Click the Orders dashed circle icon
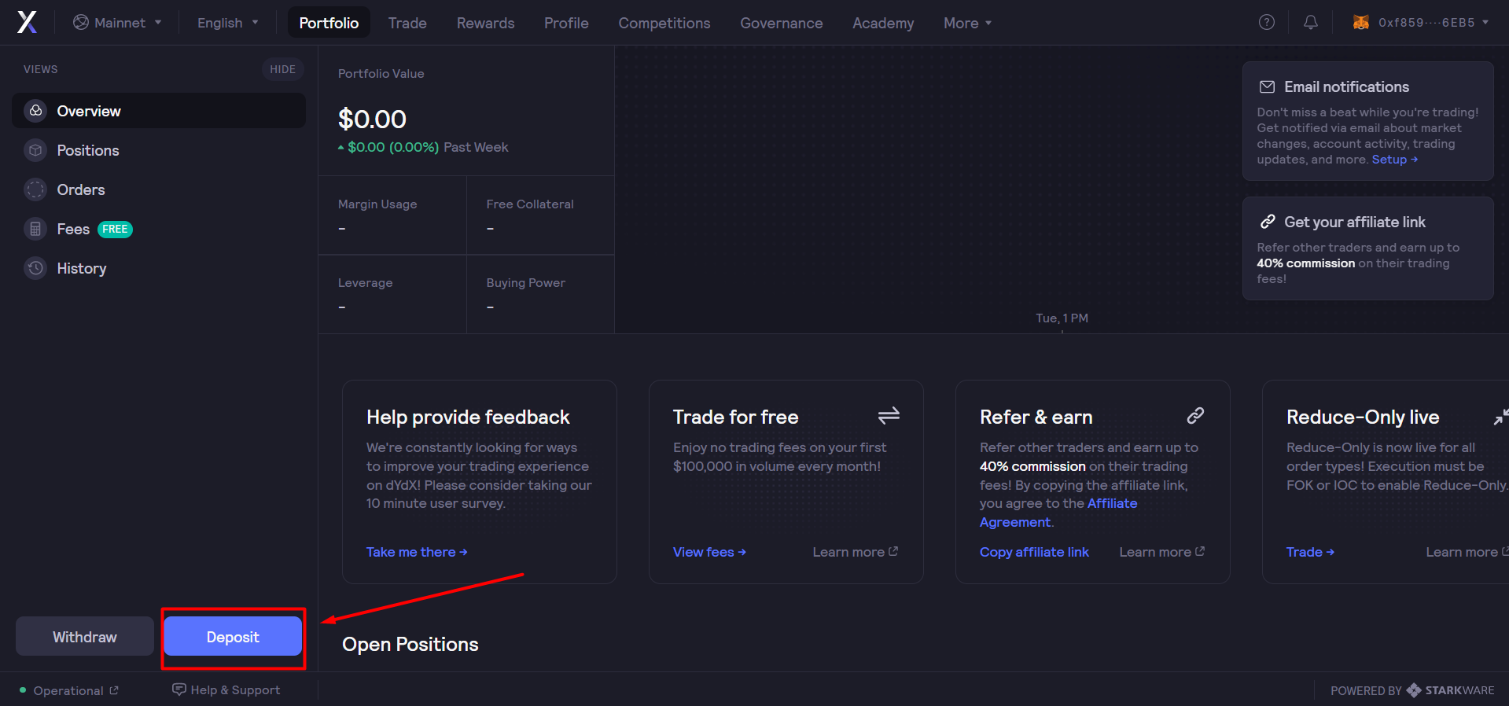The image size is (1509, 706). [35, 189]
